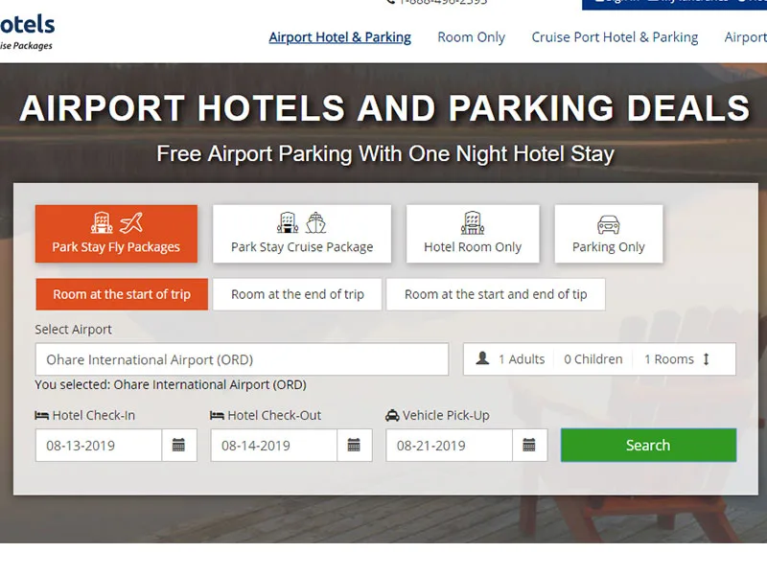Click the hotel building icon above Hotel Room Only

473,220
